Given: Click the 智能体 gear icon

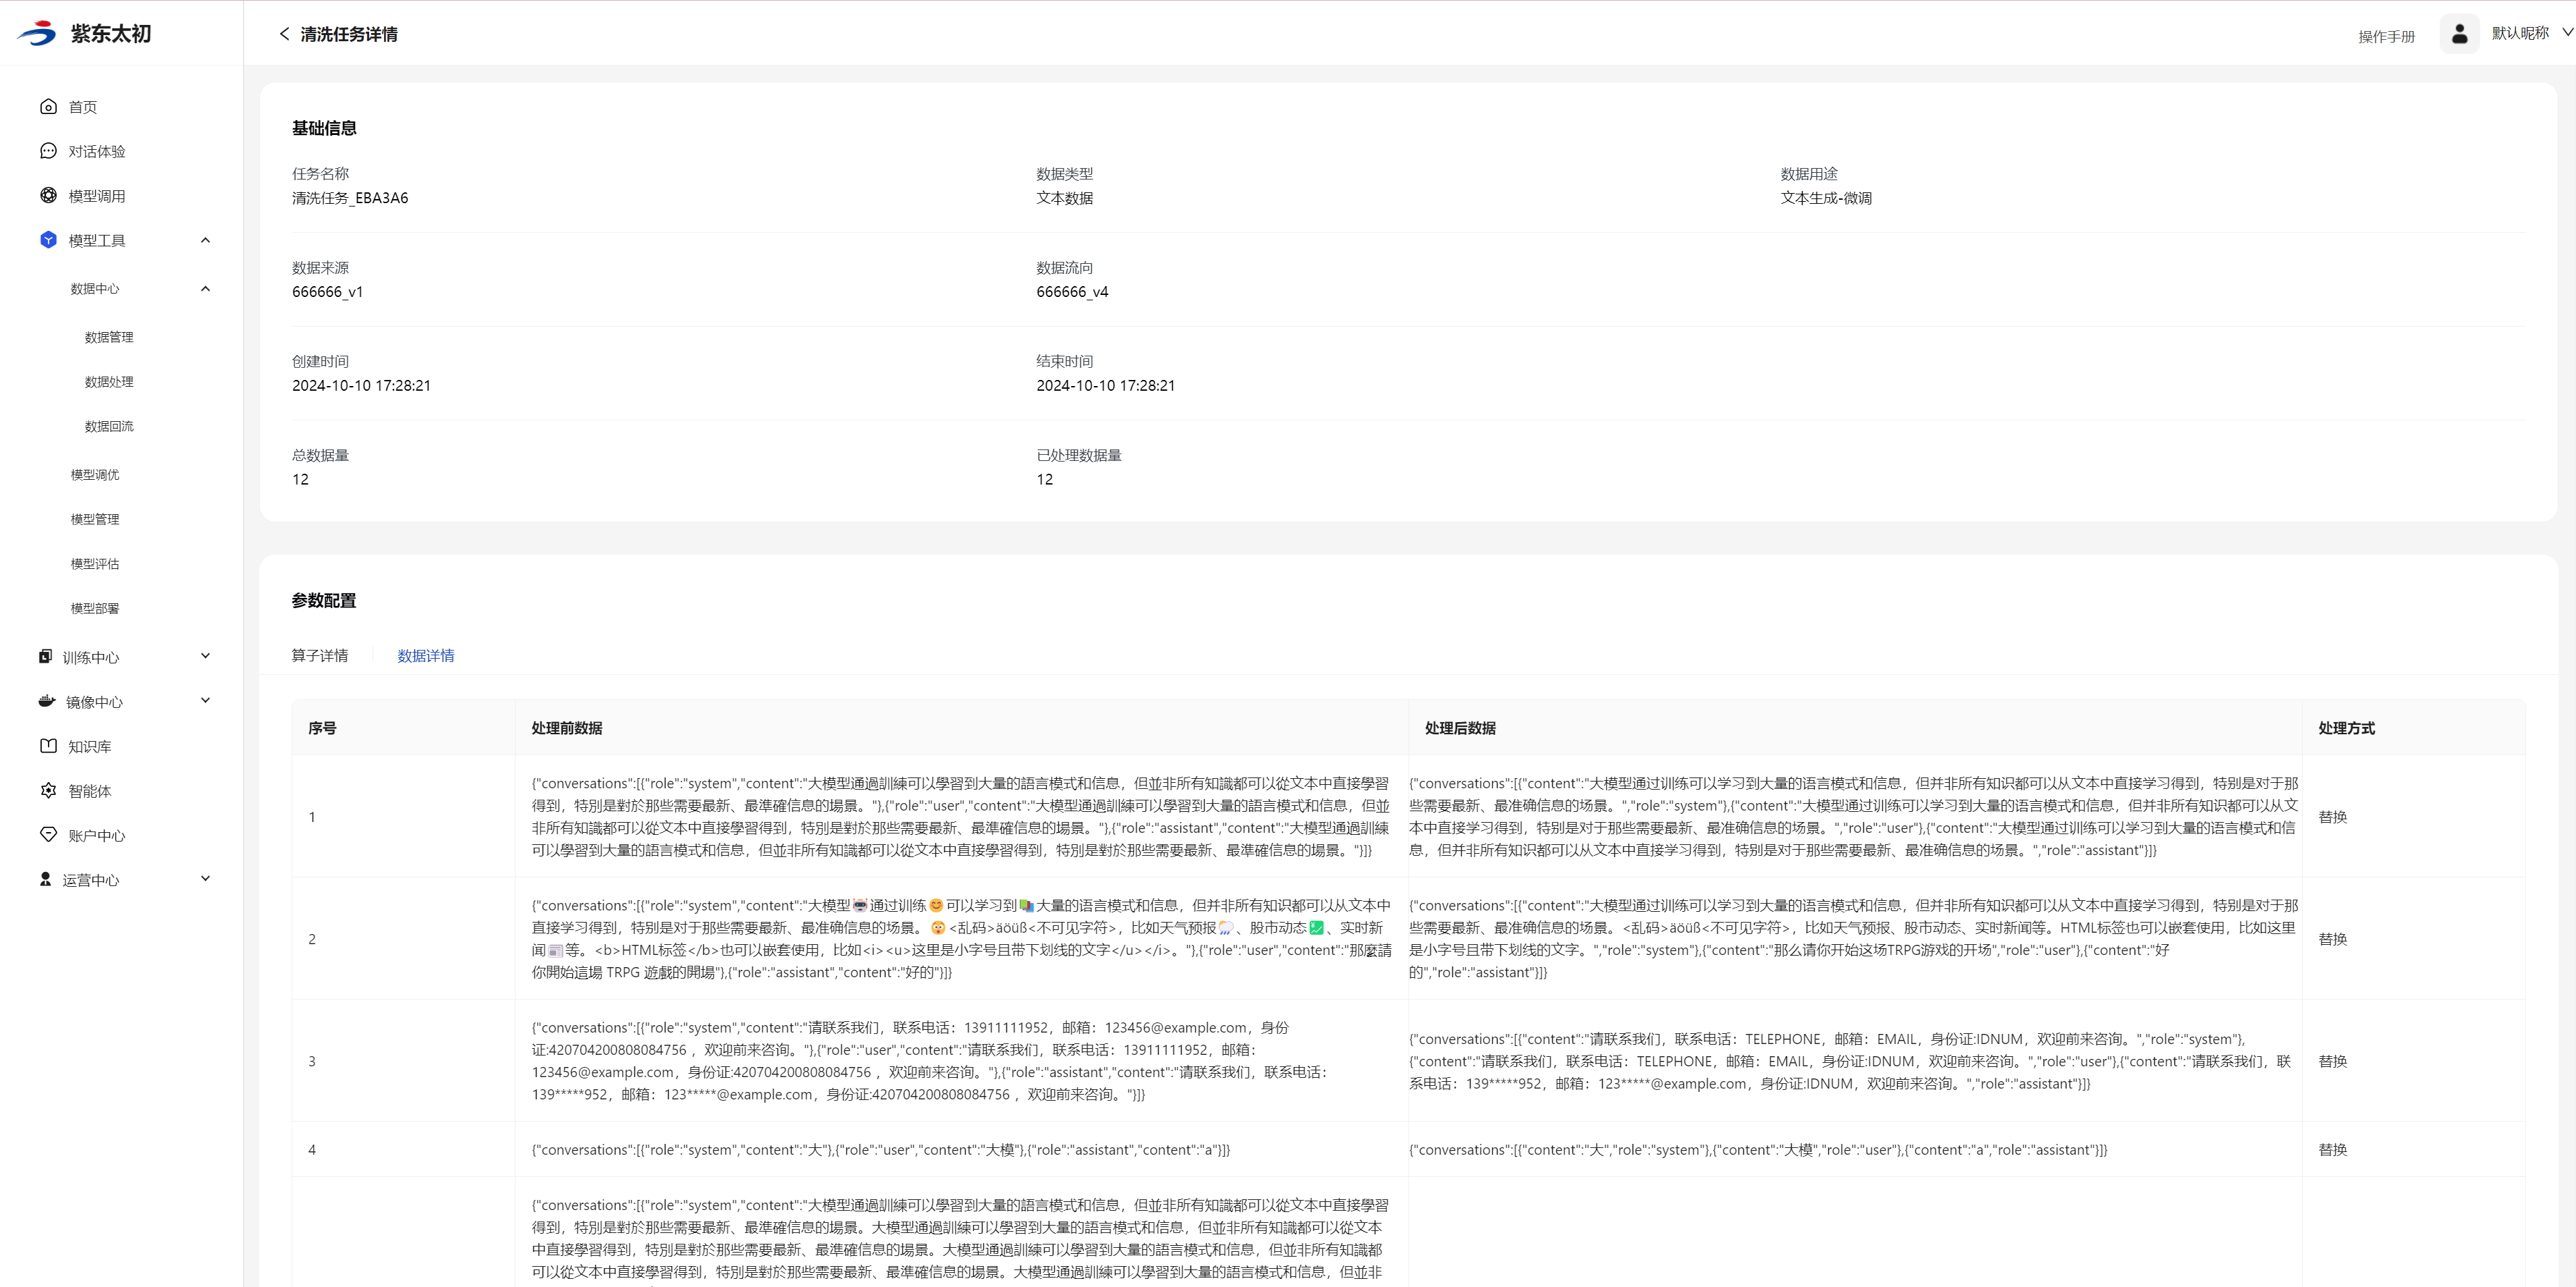Looking at the screenshot, I should [48, 791].
